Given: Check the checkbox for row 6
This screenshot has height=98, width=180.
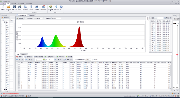Looking at the screenshot, I should coord(19,74).
